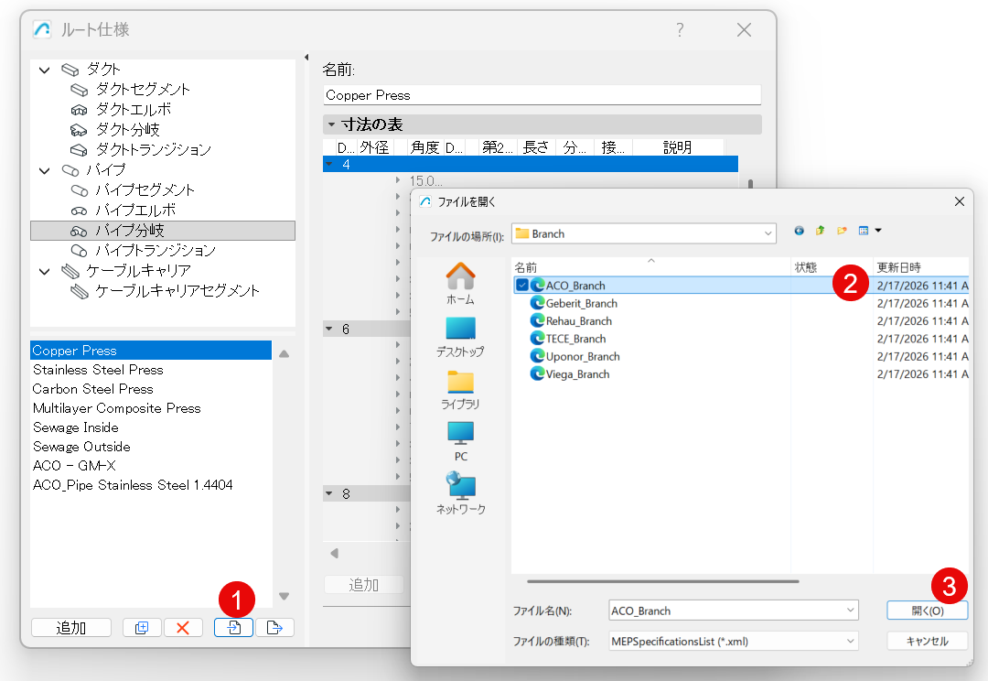This screenshot has height=681, width=988.
Task: Click the import specification icon button
Action: pos(234,627)
